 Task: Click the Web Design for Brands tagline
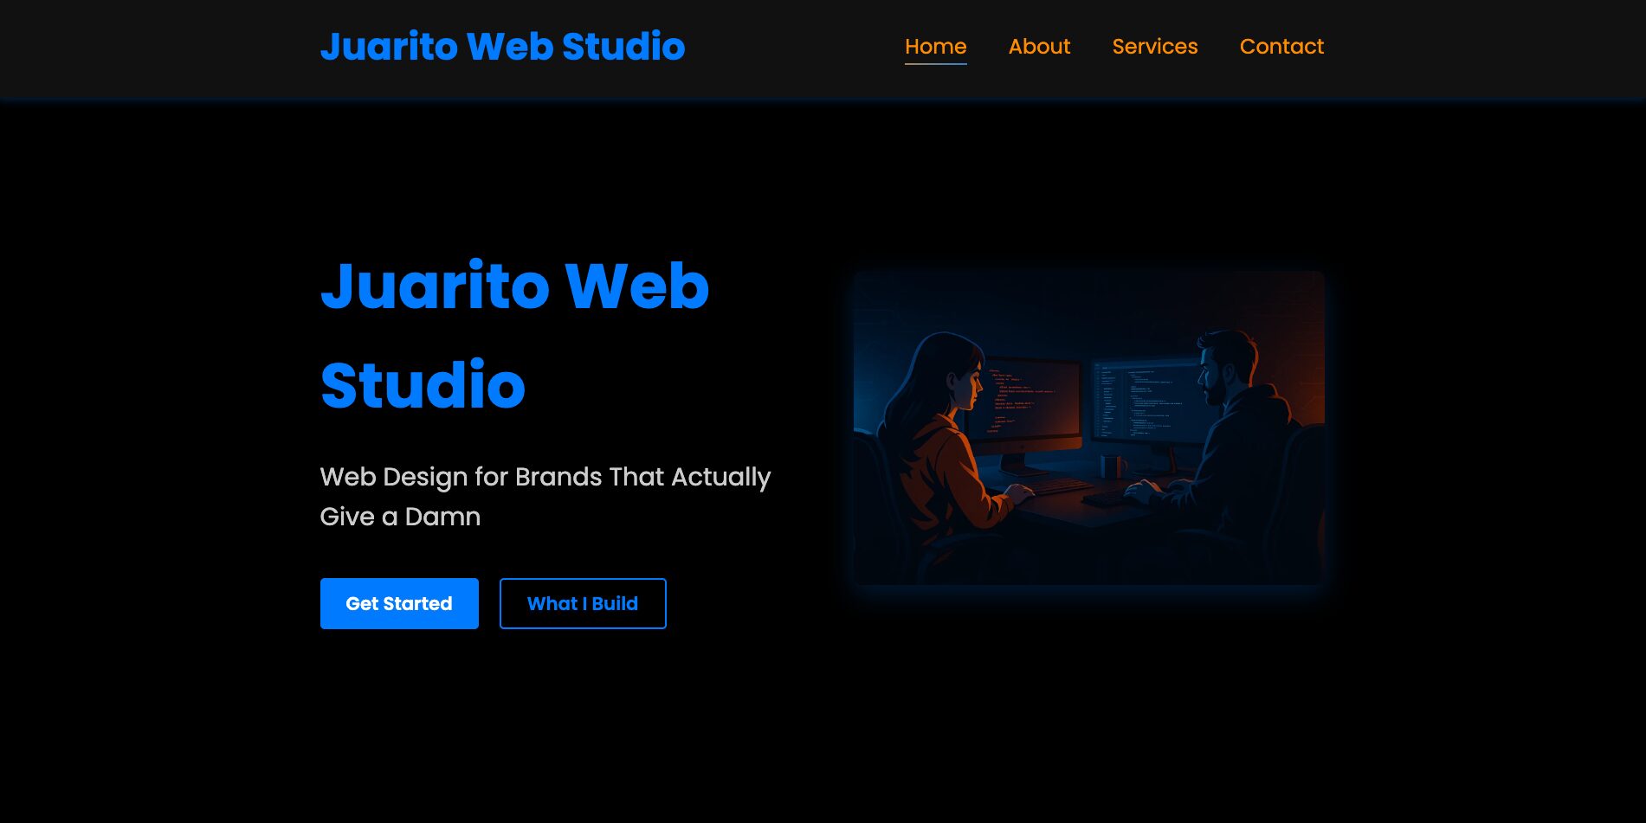click(545, 477)
